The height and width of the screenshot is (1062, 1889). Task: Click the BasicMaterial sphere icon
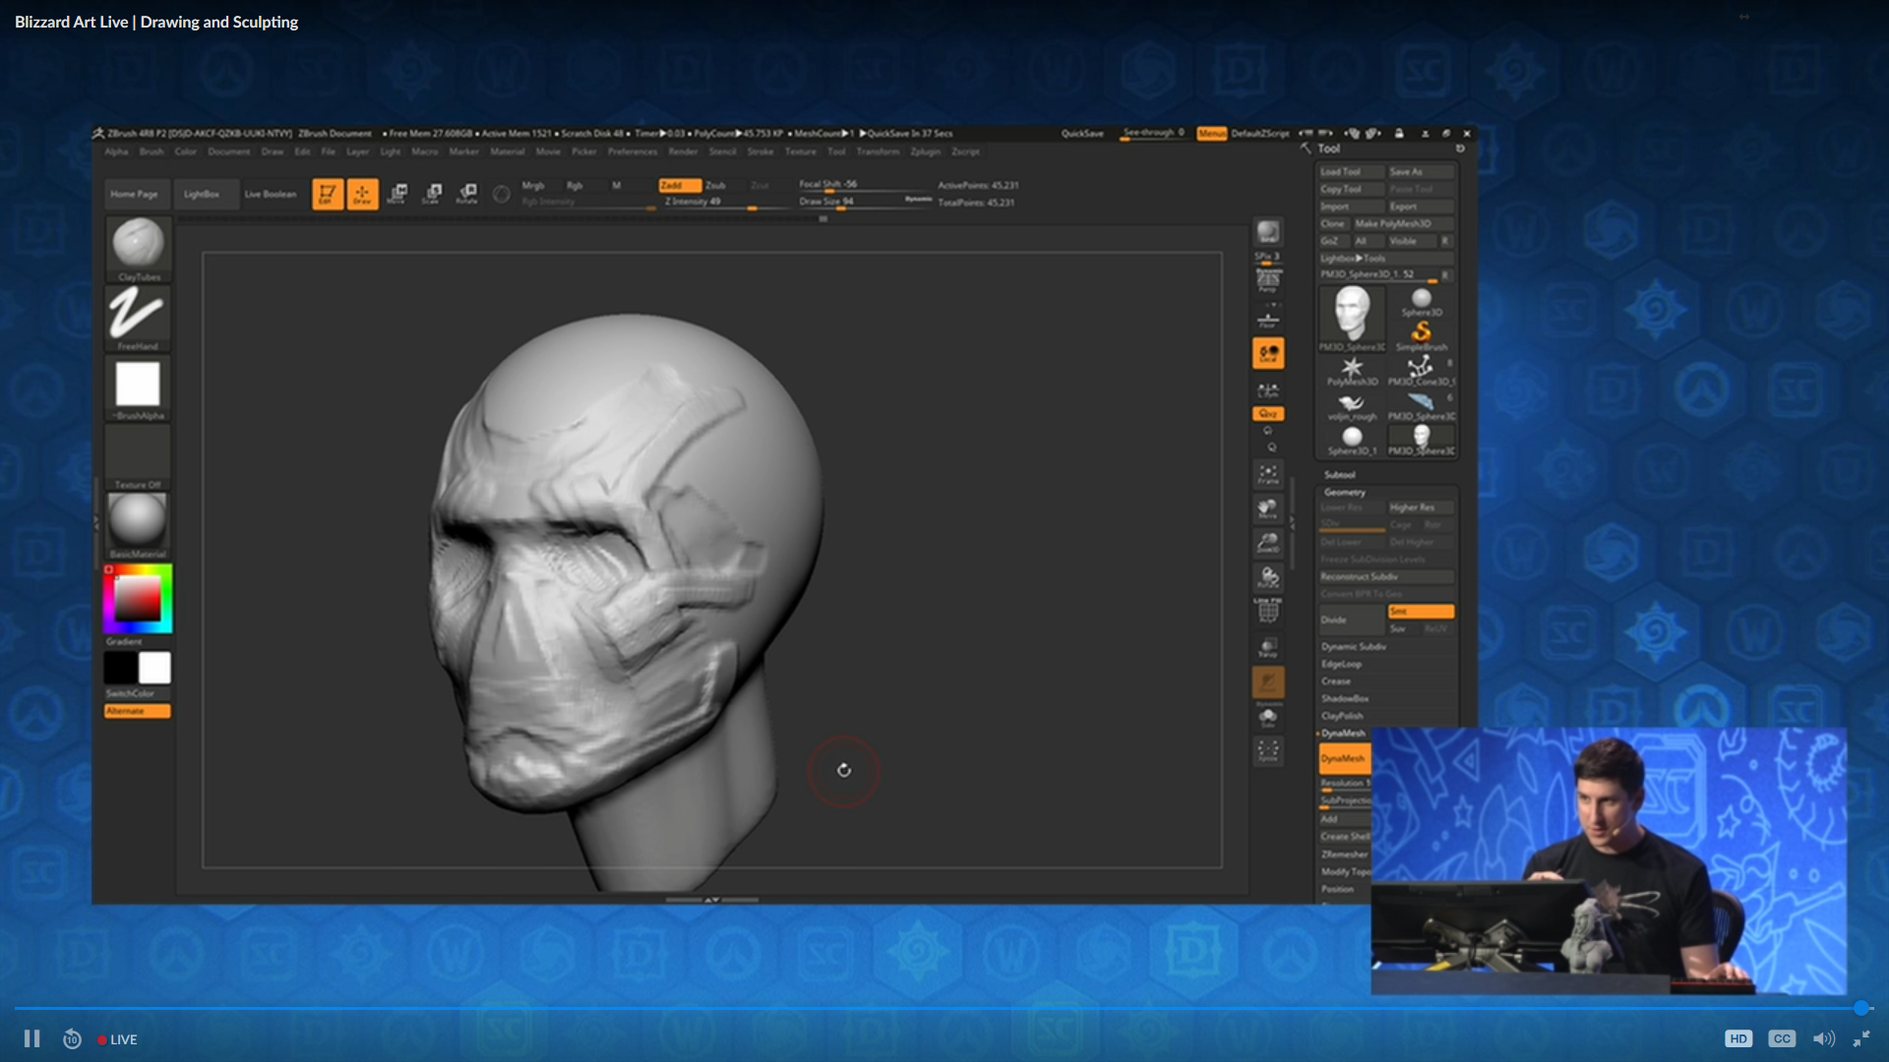[138, 520]
